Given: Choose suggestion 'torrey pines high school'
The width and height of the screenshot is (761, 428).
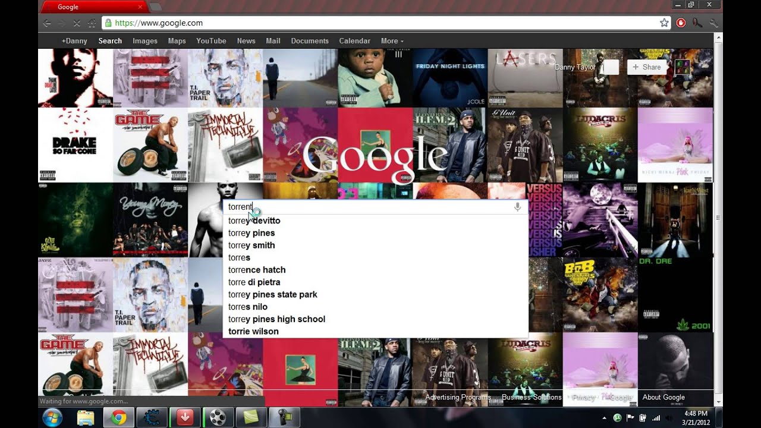Looking at the screenshot, I should 375,319.
